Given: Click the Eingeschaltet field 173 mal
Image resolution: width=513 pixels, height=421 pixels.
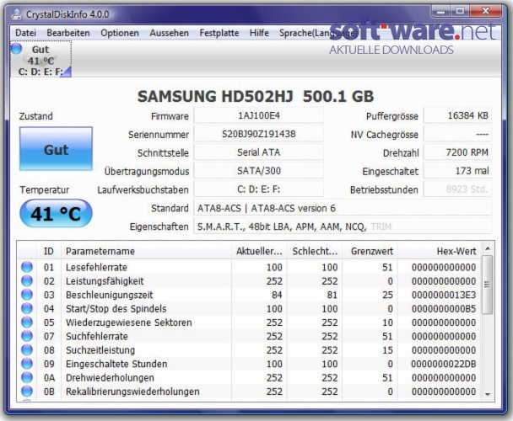Looking at the screenshot, I should tap(457, 171).
